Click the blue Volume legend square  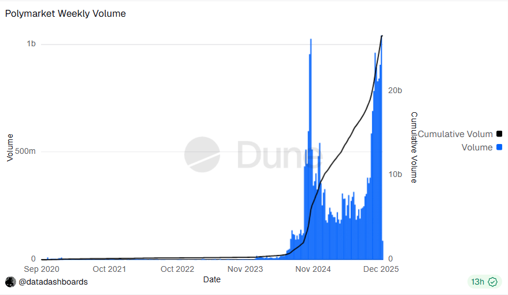[x=499, y=147]
